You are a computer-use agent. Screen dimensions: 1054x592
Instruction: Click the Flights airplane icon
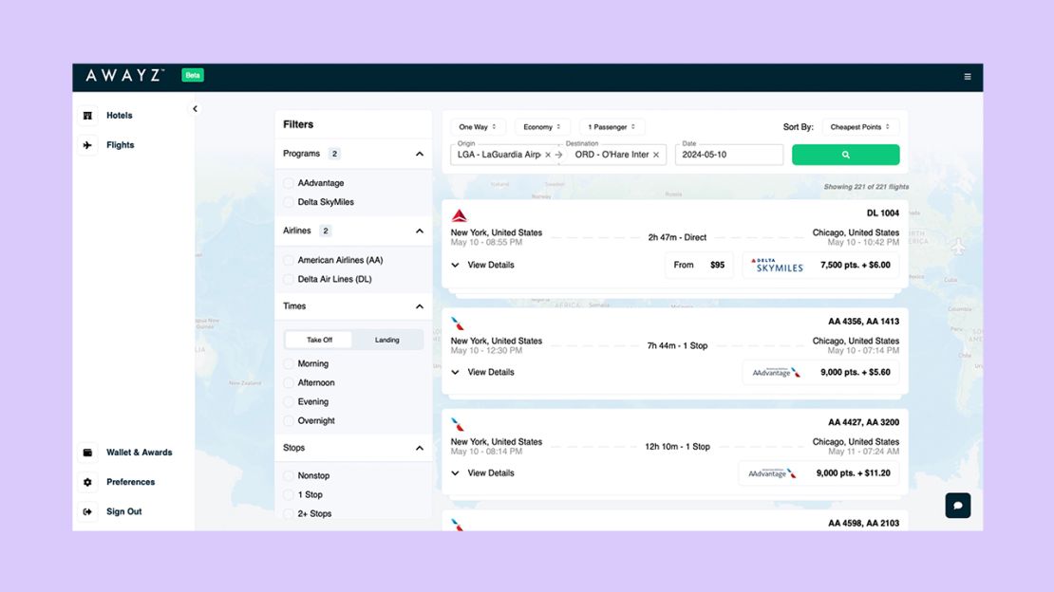click(x=87, y=145)
